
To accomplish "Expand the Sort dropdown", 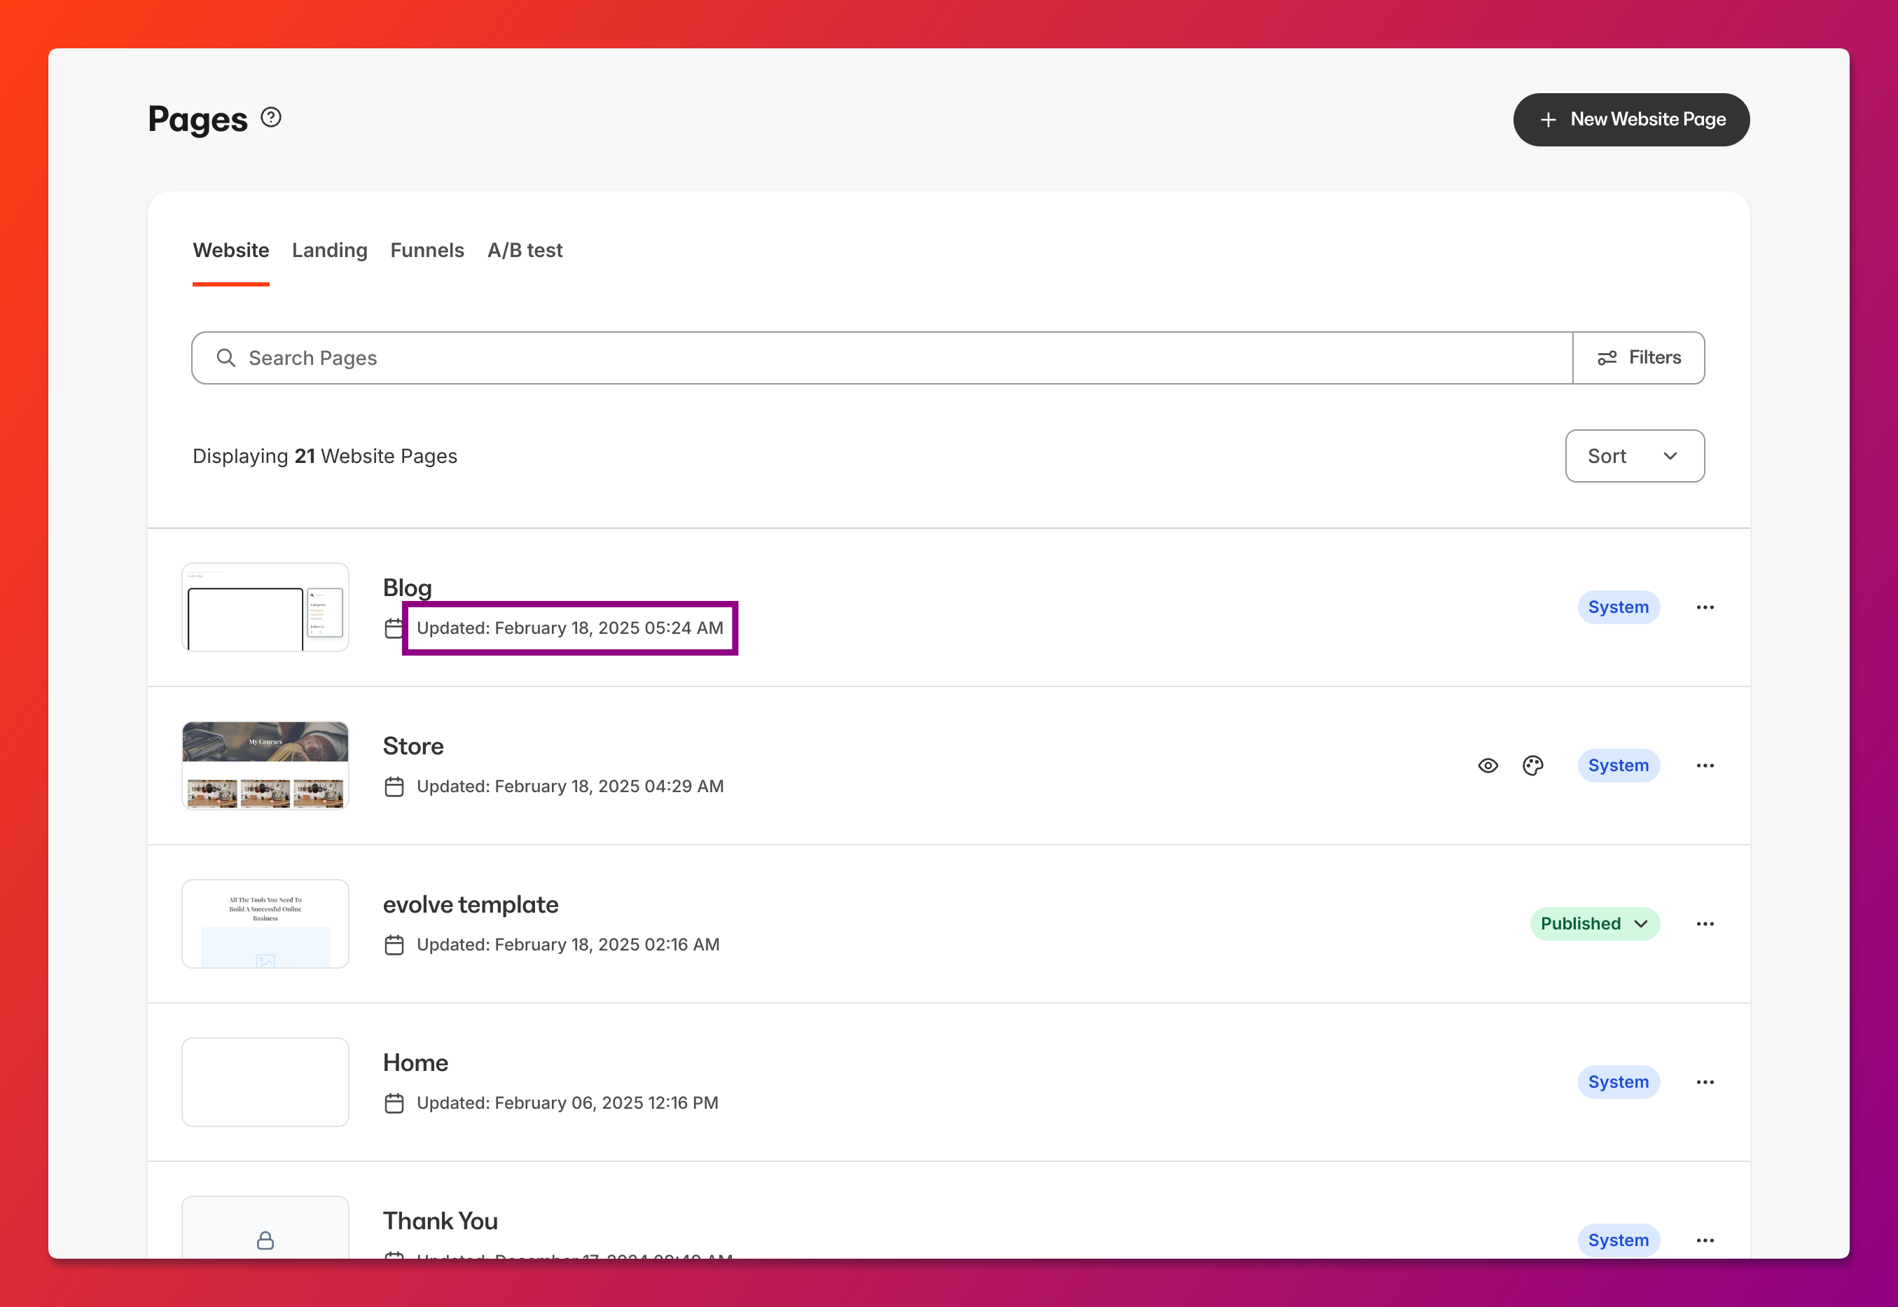I will pyautogui.click(x=1635, y=456).
